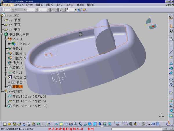The image size is (174, 131).
Task: Select the Cut scissors icon
Action: [24, 124]
